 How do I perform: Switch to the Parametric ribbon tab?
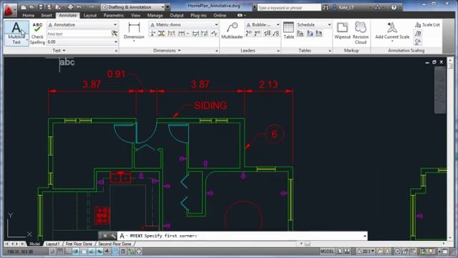114,15
